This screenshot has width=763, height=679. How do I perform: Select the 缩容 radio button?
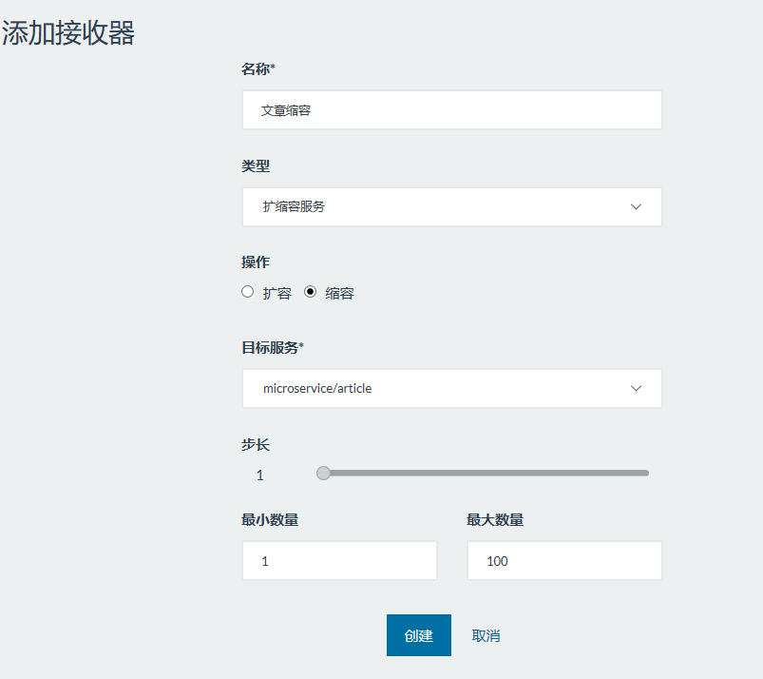310,292
